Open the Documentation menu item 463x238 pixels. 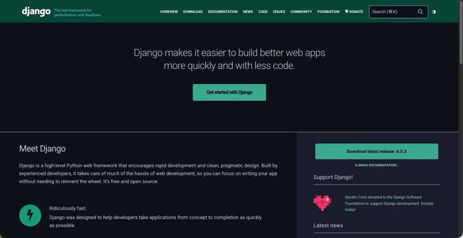click(223, 12)
